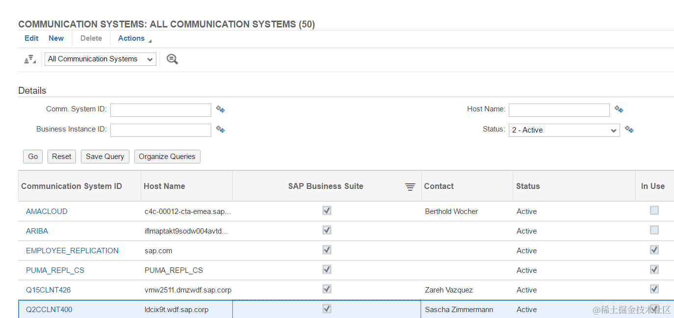Viewport: 674px width, 318px height.
Task: Open selection options icon beside Comm. System ID
Action: (221, 109)
